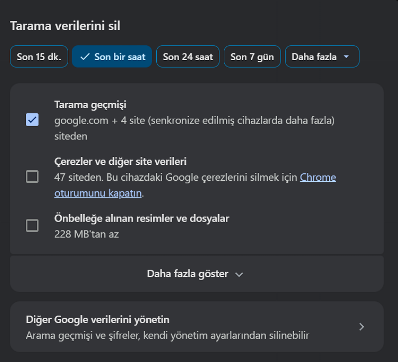Click the right arrow on Diğer Google verilerini yönetin
This screenshot has height=362, width=398.
coord(362,326)
